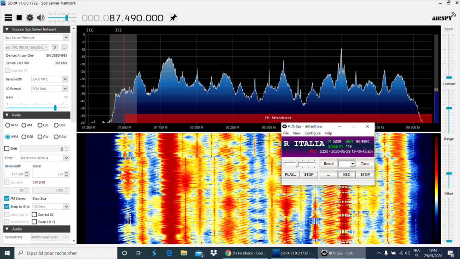Open the Help menu in RDS Spy

coord(328,133)
